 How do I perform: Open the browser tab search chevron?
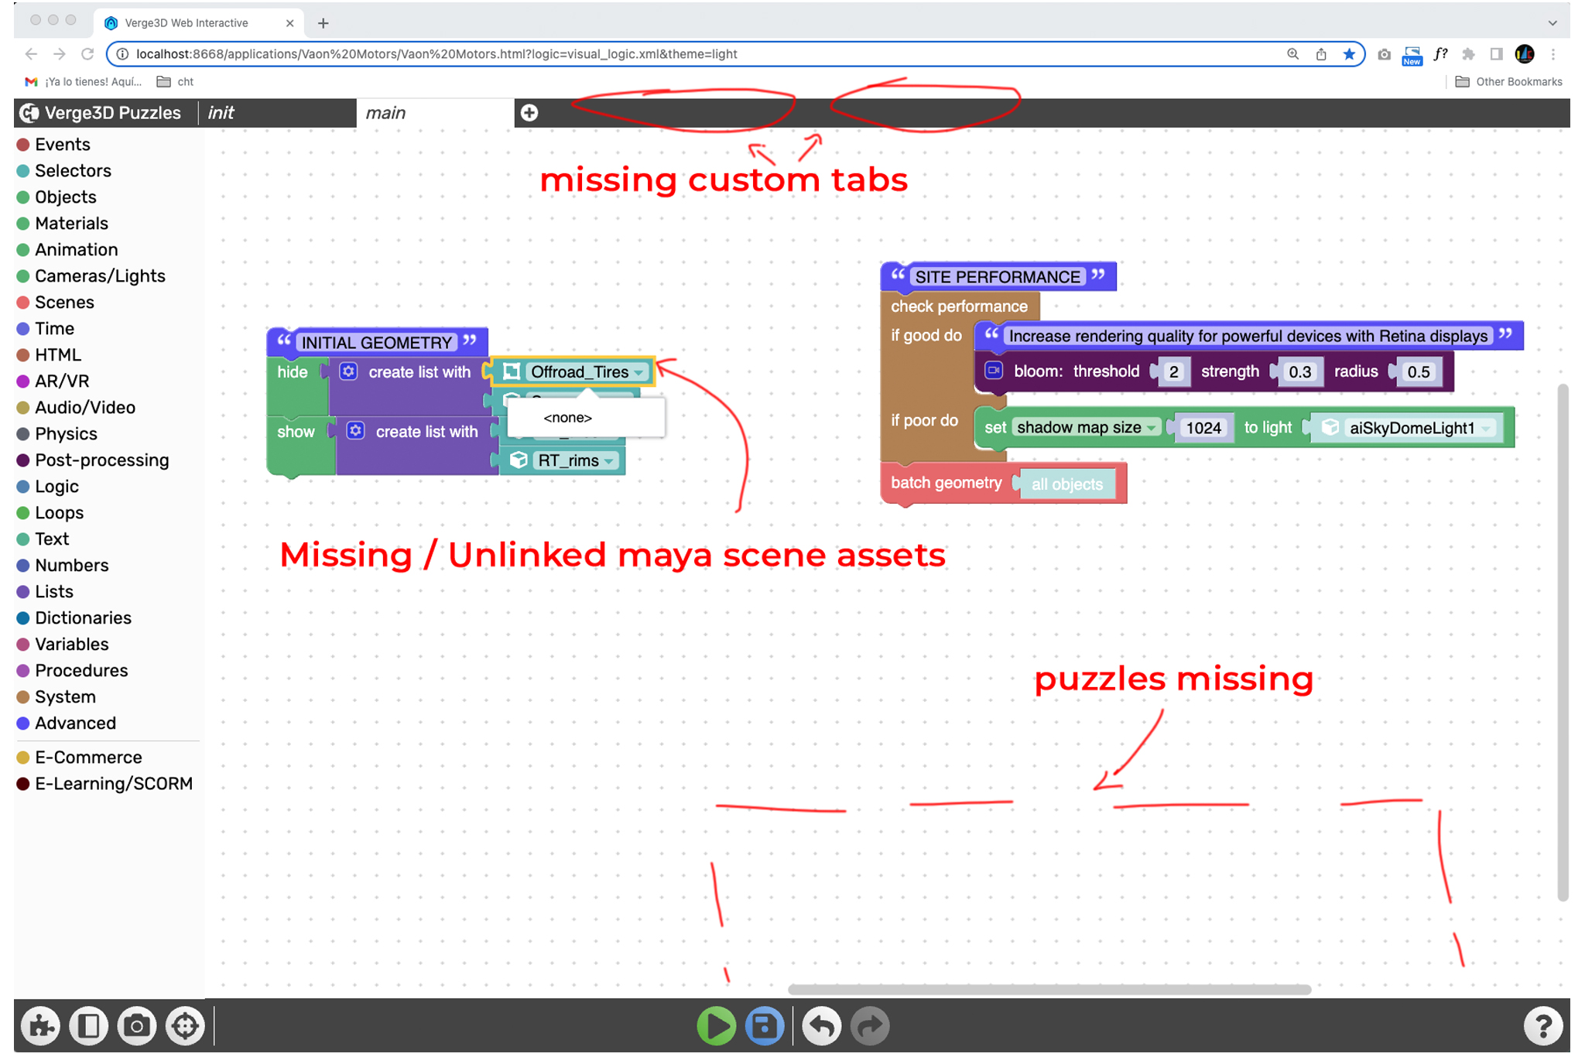tap(1552, 23)
